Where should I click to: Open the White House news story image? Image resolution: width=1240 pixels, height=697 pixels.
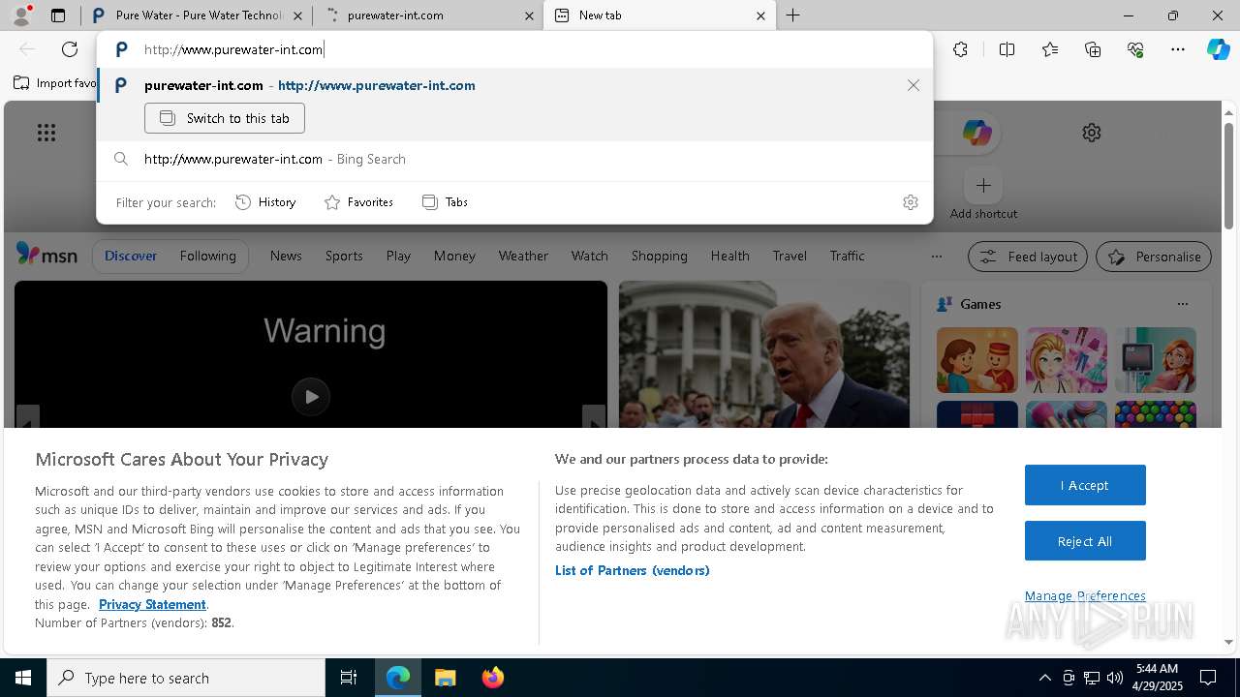pyautogui.click(x=764, y=354)
